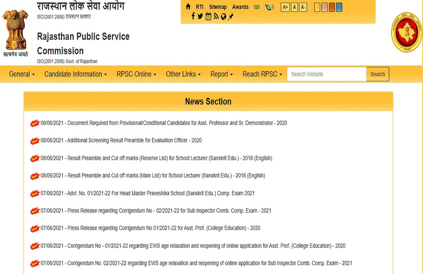
Task: Open the Candidate Information dropdown
Action: pos(75,74)
